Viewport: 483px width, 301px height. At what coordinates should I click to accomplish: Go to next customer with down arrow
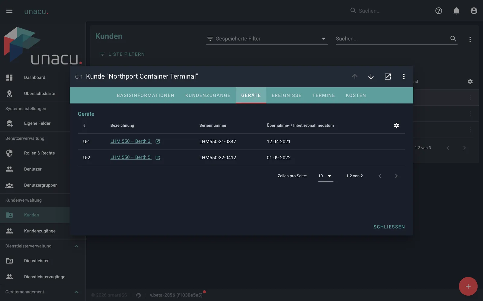point(371,76)
